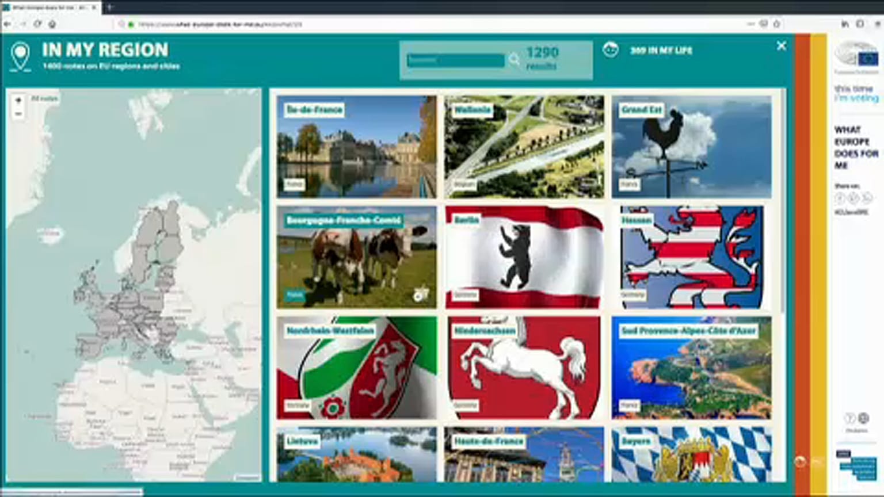Focus the region search field

455,60
